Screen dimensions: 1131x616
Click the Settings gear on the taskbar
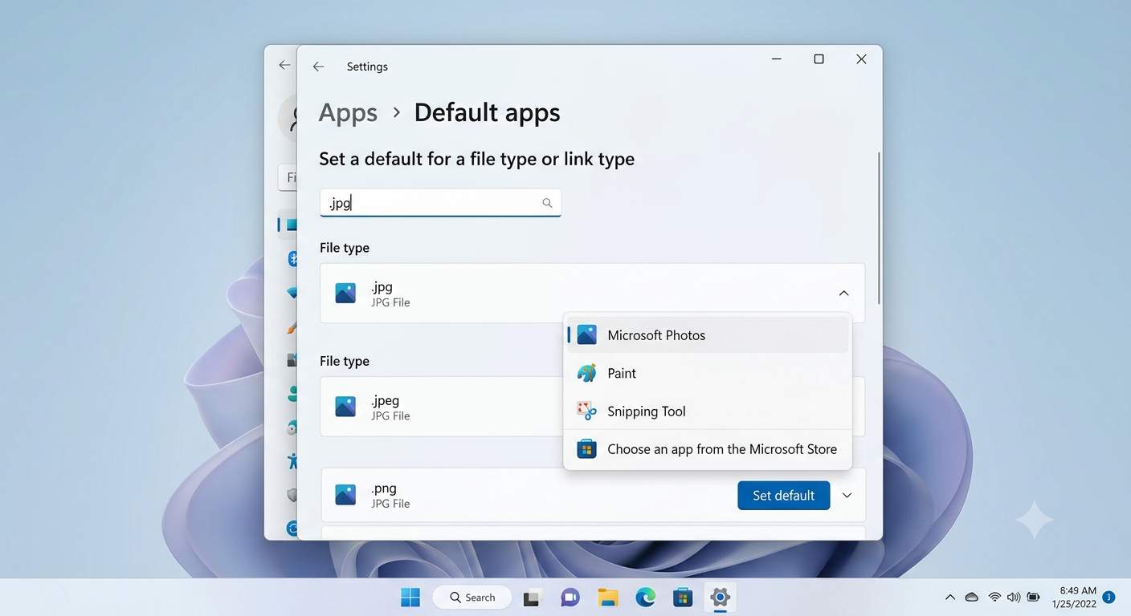click(x=721, y=598)
